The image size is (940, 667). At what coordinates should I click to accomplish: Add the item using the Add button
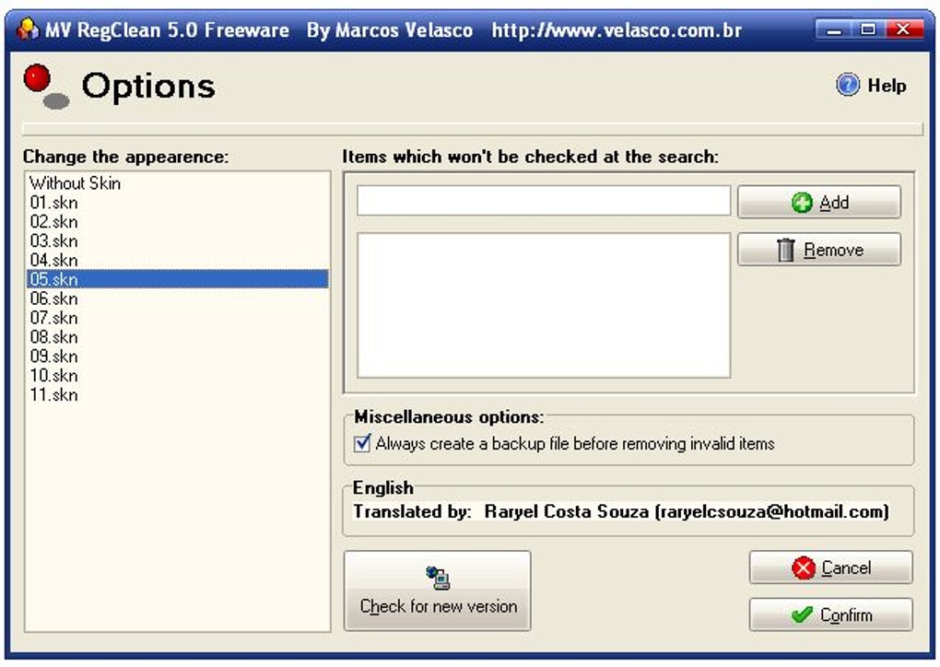pyautogui.click(x=819, y=202)
